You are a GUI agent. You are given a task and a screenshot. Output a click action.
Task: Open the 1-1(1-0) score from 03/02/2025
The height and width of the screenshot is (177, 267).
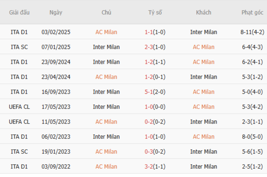(155, 32)
